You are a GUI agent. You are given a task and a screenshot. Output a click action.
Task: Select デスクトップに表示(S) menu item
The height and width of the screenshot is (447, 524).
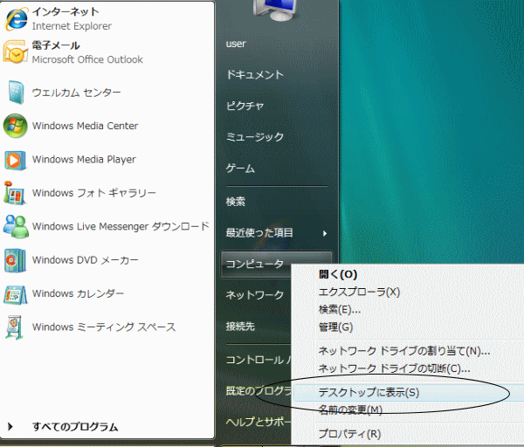pyautogui.click(x=407, y=392)
